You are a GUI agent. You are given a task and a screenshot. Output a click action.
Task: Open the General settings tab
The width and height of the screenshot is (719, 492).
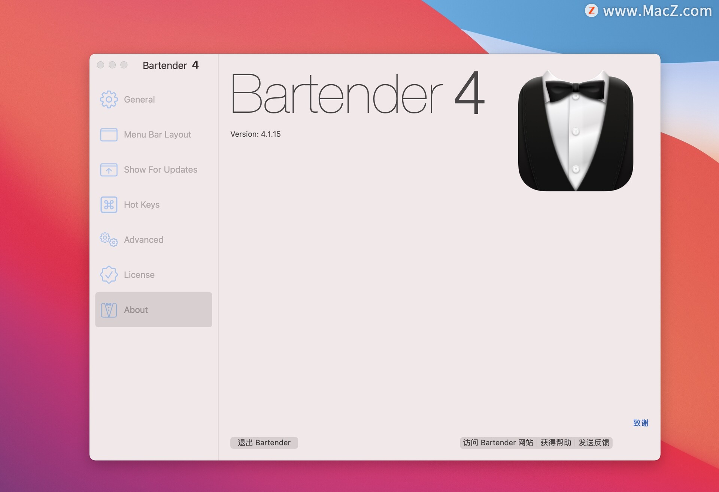coord(139,100)
